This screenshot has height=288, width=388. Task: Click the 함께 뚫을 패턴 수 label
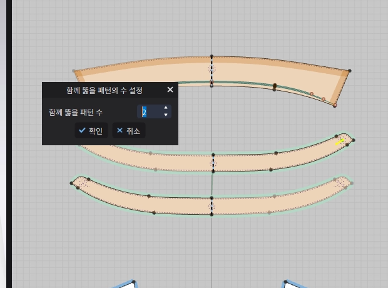click(76, 112)
